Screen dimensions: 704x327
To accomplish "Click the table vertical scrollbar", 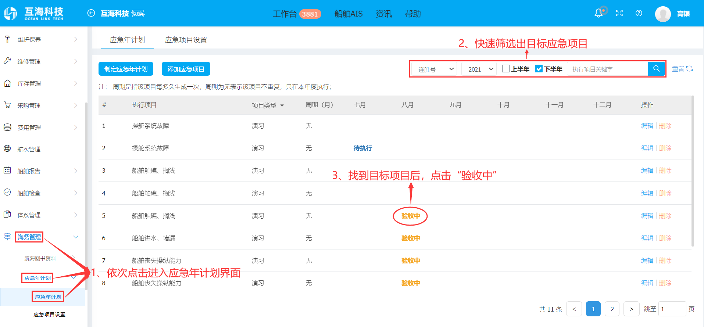I will (693, 171).
